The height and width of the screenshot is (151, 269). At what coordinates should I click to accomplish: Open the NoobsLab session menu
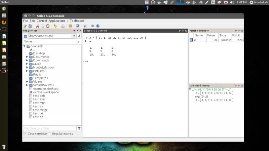pyautogui.click(x=259, y=2)
